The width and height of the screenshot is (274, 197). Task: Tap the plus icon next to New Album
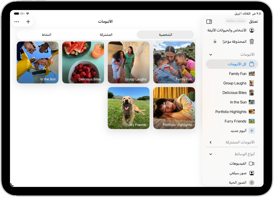tap(251, 131)
